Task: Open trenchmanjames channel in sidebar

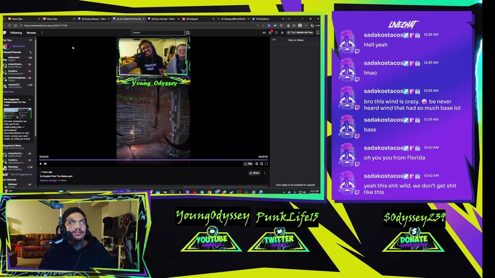Action: tap(17, 79)
